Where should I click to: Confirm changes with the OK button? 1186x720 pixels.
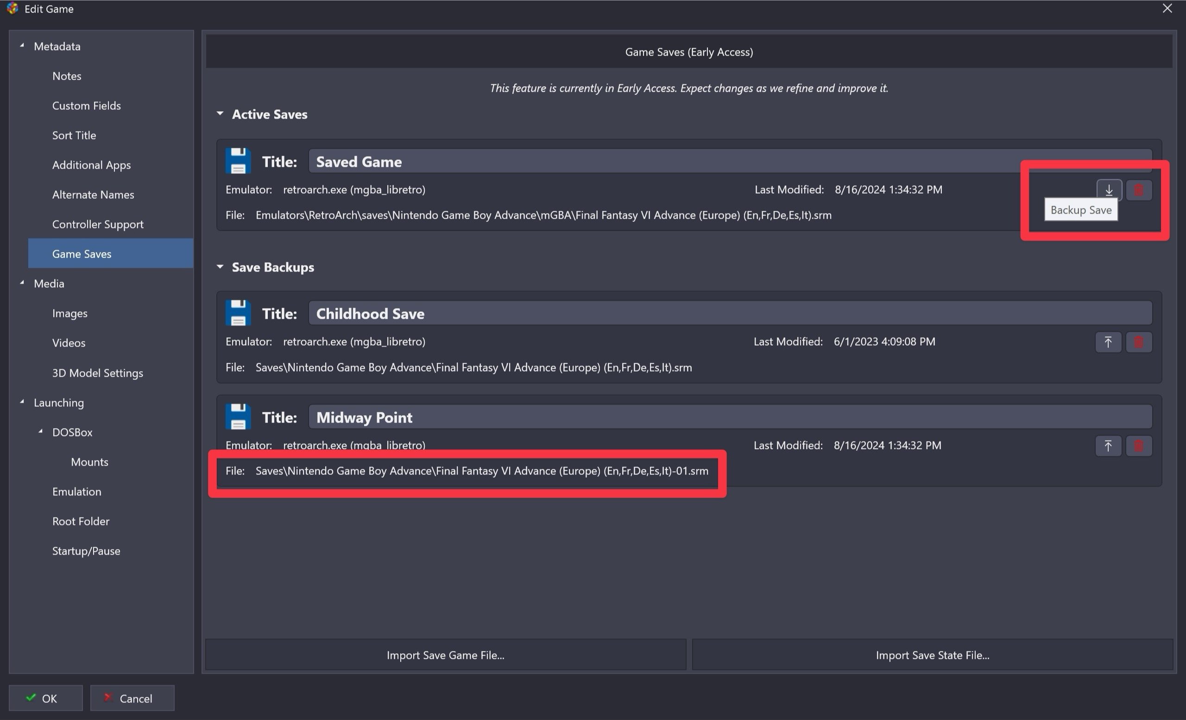[46, 698]
